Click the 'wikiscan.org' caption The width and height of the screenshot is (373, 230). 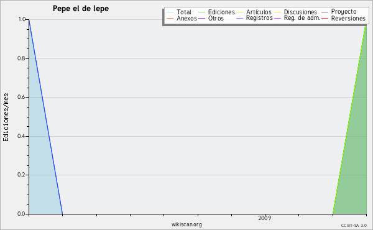click(186, 224)
